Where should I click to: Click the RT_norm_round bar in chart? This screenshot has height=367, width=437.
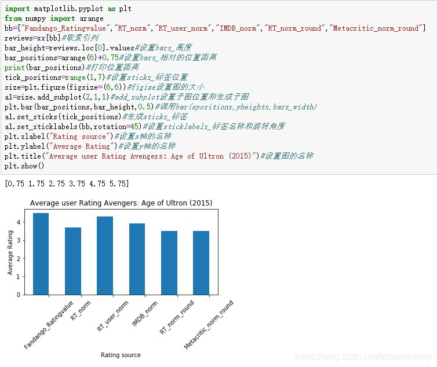169,263
